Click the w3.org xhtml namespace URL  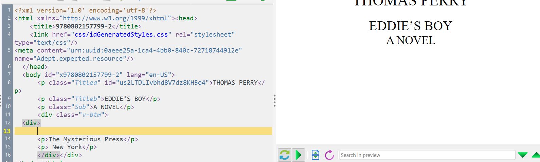point(115,18)
